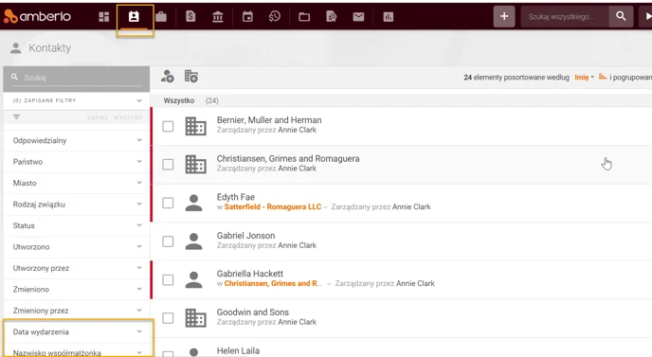Click the plus quick-add button
Screen dimensions: 652x357
pyautogui.click(x=504, y=17)
